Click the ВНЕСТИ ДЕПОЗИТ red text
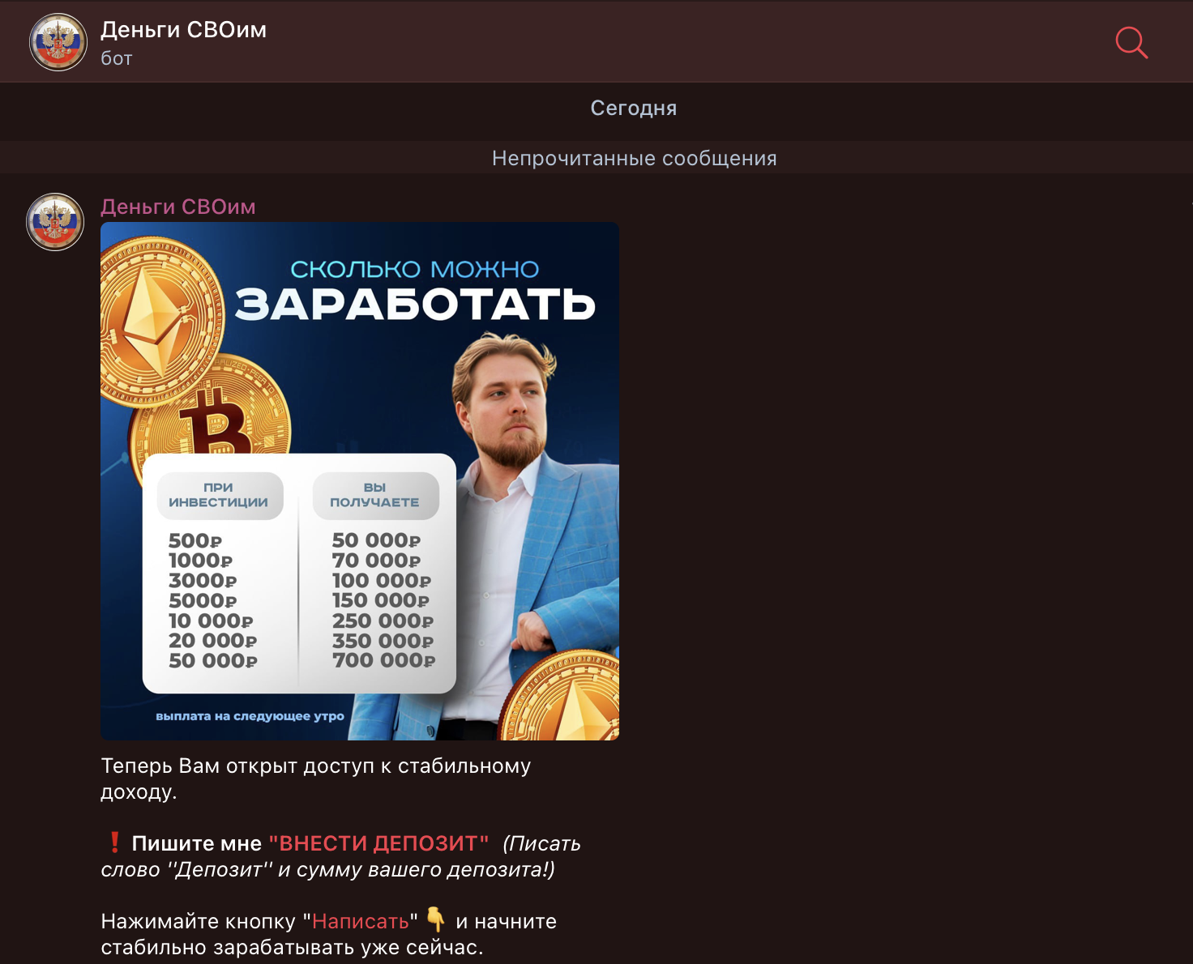 click(379, 843)
